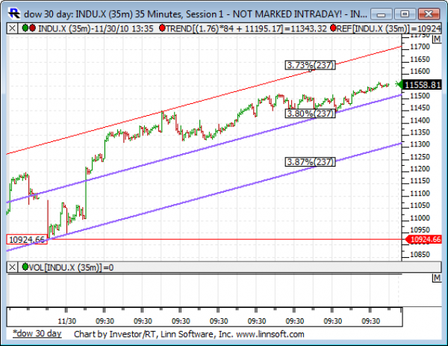Select the 3.87%(237) trendline label
This screenshot has width=448, height=346.
click(x=310, y=162)
